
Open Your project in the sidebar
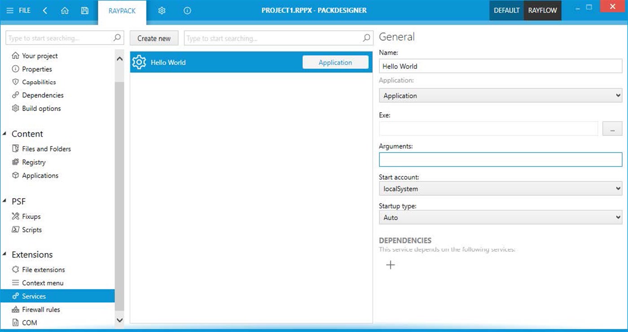coord(40,56)
